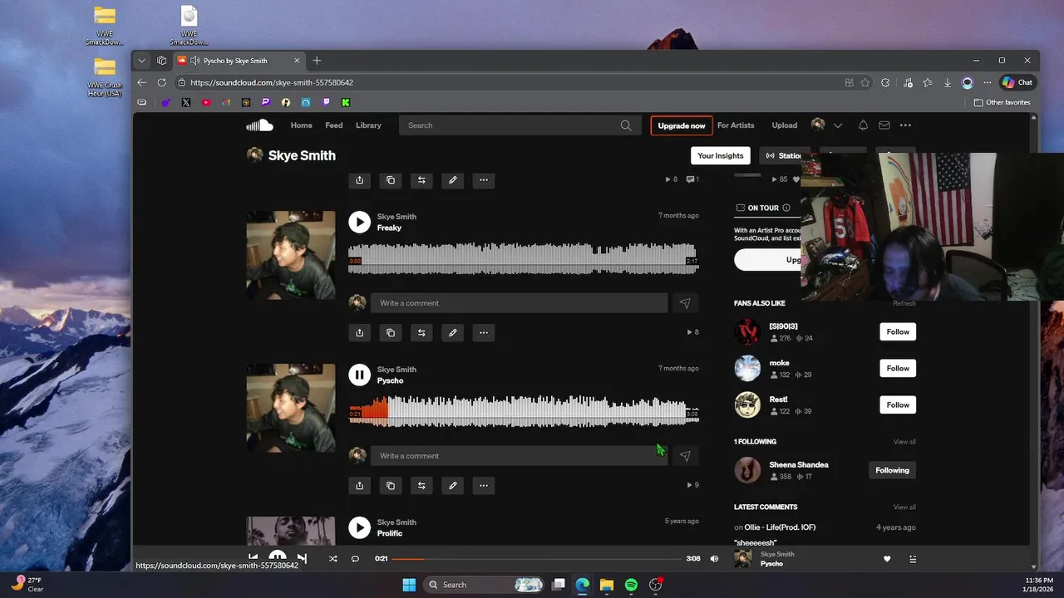Open Twitch bookmark in favorites bar

[326, 103]
